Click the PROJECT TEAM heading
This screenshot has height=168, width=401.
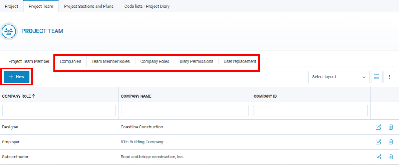tap(43, 31)
